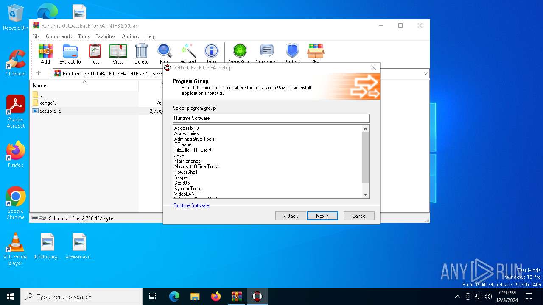This screenshot has width=543, height=305.
Task: Show hidden system tray icons
Action: (x=457, y=297)
